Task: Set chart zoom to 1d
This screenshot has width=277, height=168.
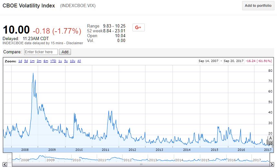Action: (x=20, y=61)
